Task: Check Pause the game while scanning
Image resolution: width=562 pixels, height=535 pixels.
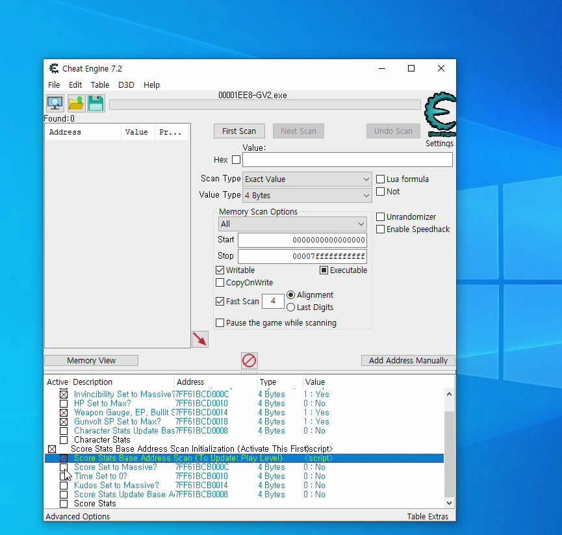Action: pyautogui.click(x=220, y=322)
